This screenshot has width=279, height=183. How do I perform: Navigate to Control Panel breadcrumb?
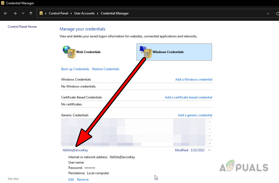point(59,13)
